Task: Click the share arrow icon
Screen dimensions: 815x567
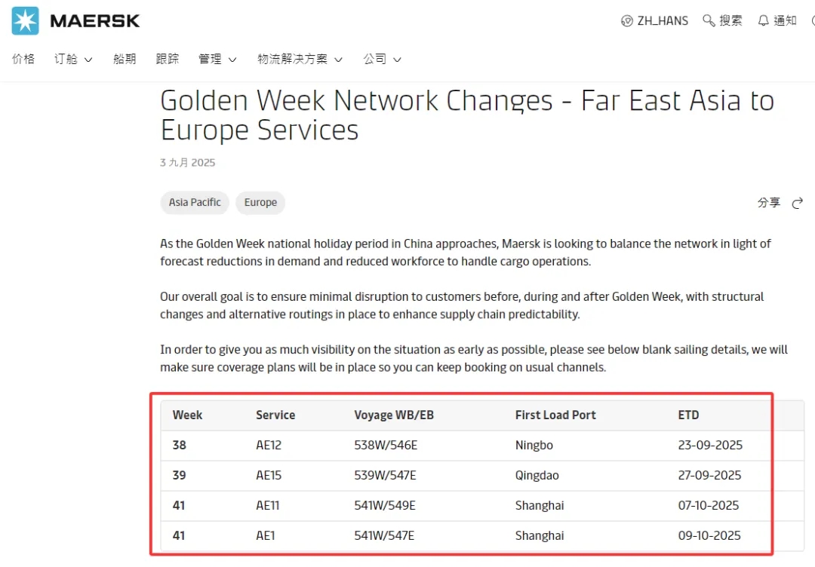Action: pyautogui.click(x=798, y=203)
